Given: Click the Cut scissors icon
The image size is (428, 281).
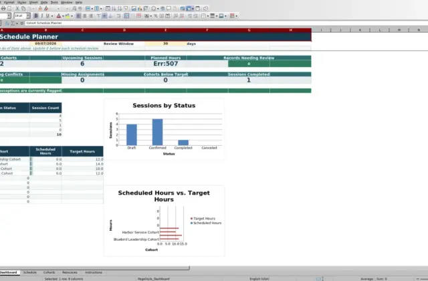Looking at the screenshot, I should pyautogui.click(x=17, y=9).
